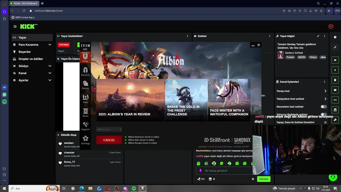
Task: Open options menu of Kanal Eylemleri panel
Action: click(x=324, y=82)
